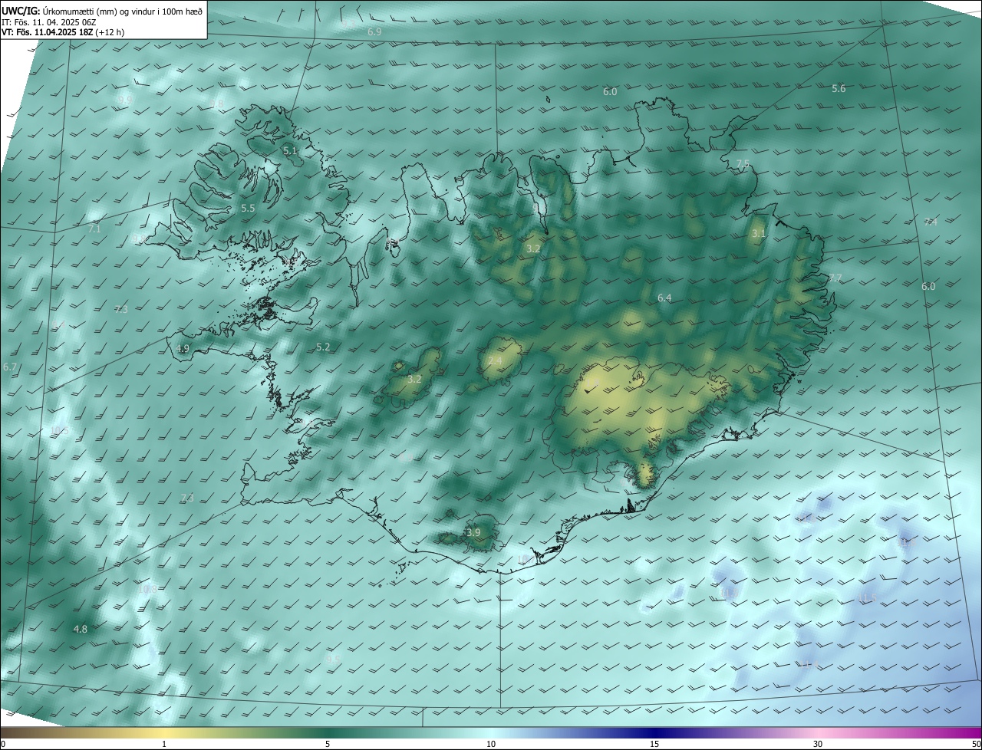
Task: Select the 5 tick on the color scale
Action: 328,744
